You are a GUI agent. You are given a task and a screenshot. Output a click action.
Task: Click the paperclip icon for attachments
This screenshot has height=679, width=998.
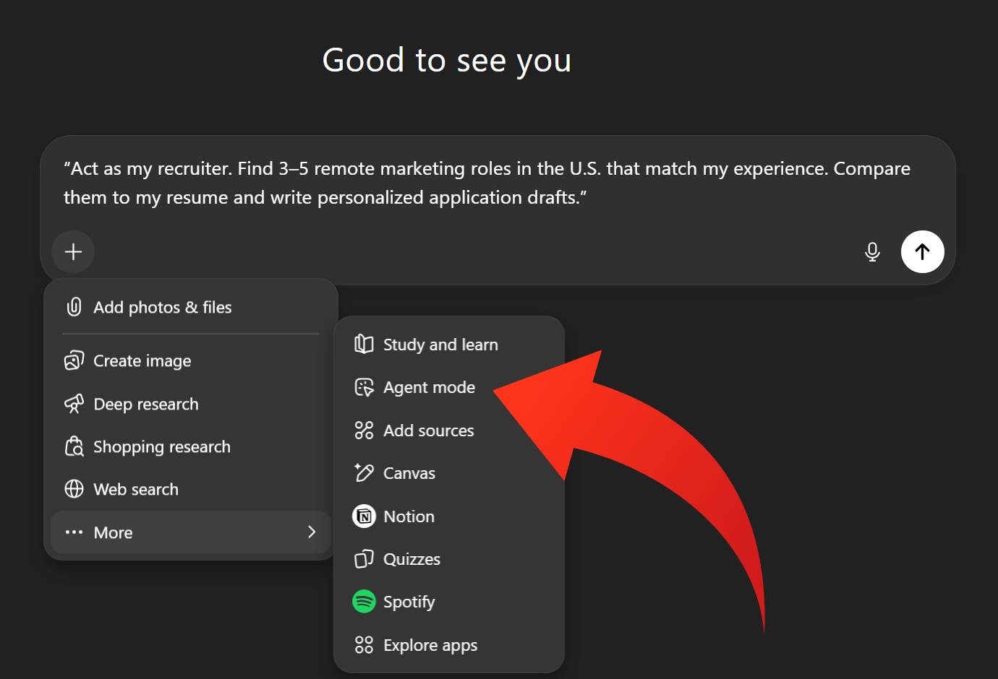coord(74,307)
